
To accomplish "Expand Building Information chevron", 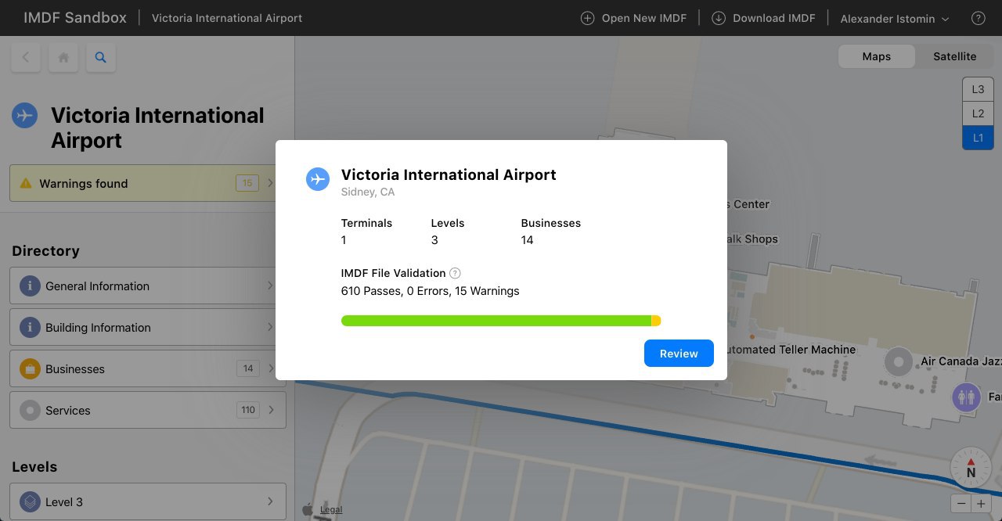I will coord(270,327).
